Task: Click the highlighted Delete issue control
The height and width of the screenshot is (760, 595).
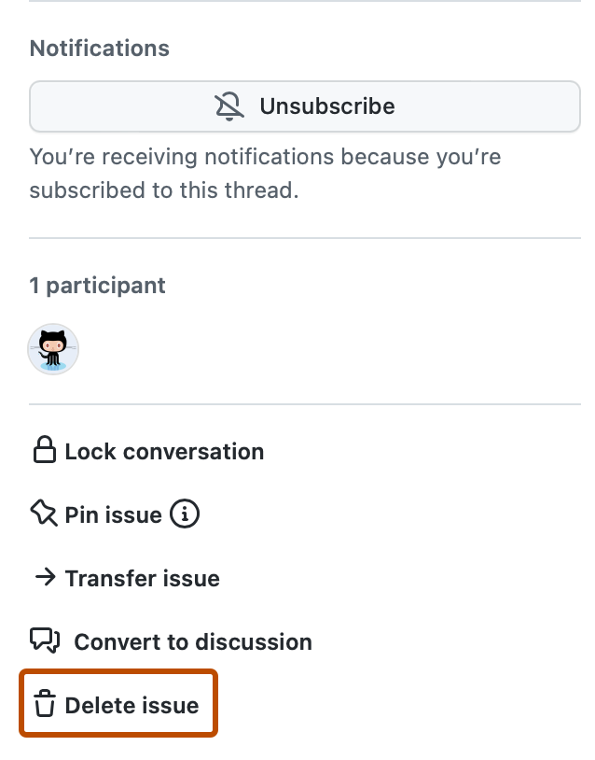Action: [118, 705]
